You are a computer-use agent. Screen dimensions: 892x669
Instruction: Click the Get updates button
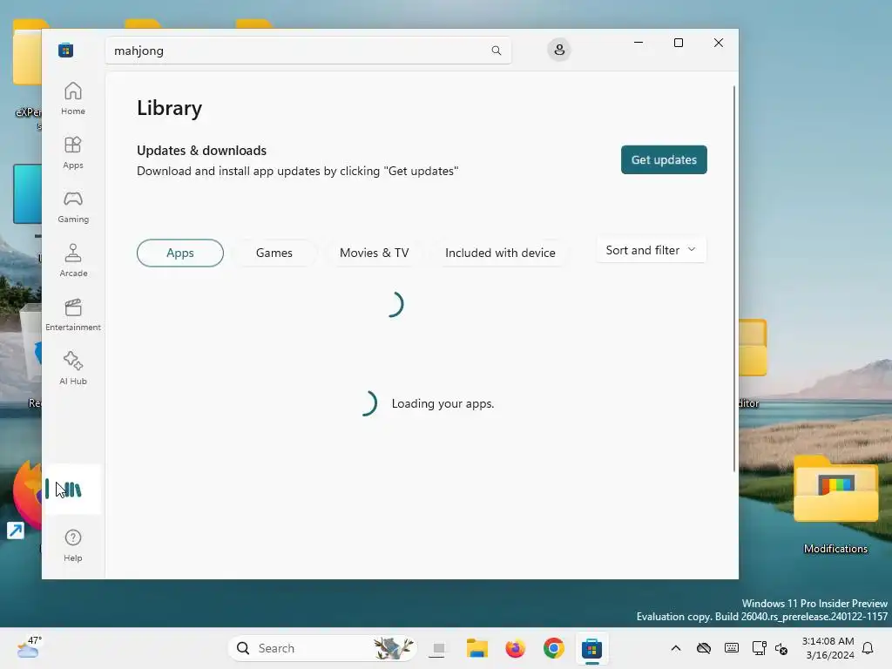click(x=664, y=160)
